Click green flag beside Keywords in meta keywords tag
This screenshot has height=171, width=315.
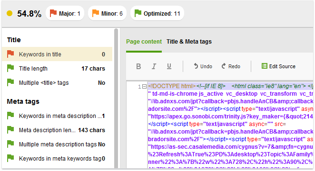(x=10, y=158)
